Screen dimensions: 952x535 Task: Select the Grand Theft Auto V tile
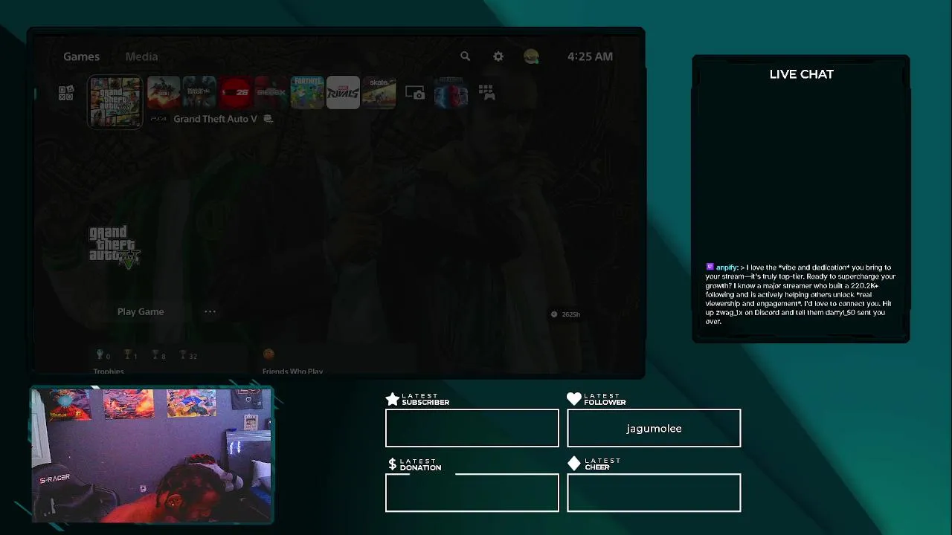click(115, 102)
